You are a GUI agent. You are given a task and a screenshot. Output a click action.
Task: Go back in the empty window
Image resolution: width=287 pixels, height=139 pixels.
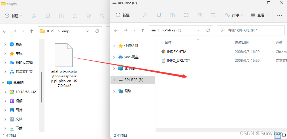(x=5, y=31)
